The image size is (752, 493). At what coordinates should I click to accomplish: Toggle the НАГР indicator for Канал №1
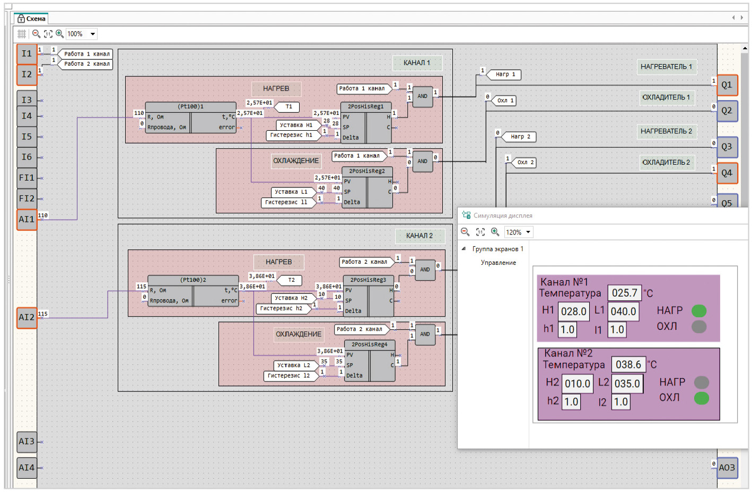tap(698, 311)
